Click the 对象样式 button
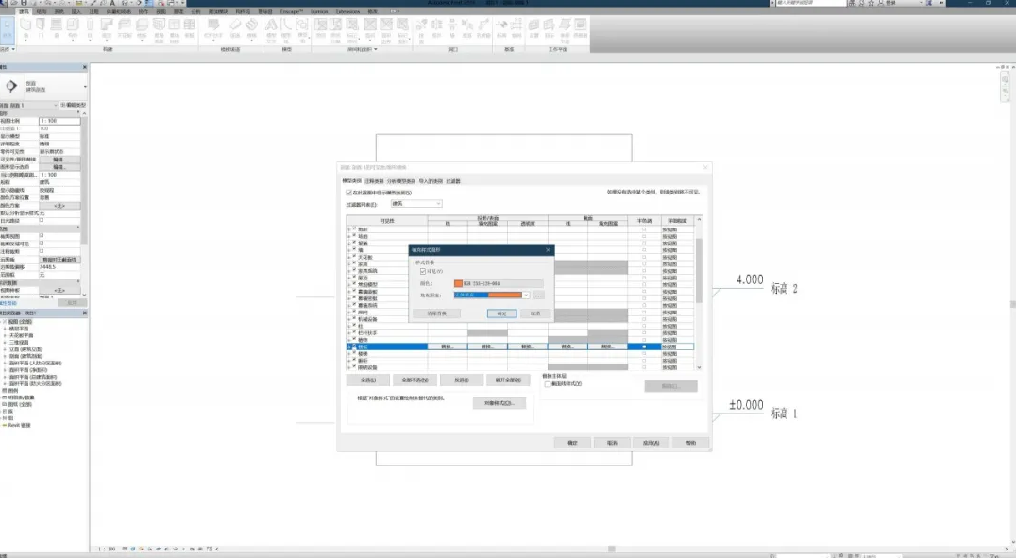 499,403
